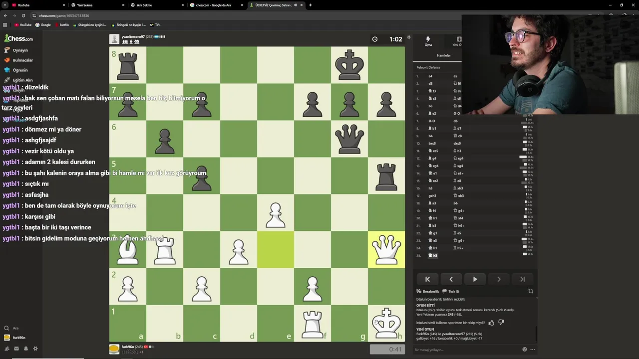The height and width of the screenshot is (359, 639).
Task: Open the Google bookmark
Action: 43,25
